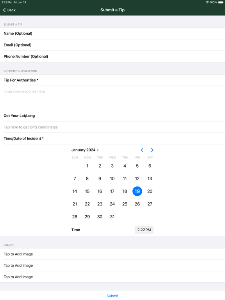
Task: Select January 30 in the calendar
Action: click(100, 217)
